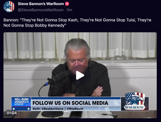This screenshot has height=122, width=161.
Task: Play the video with the center play button
Action: point(80,75)
